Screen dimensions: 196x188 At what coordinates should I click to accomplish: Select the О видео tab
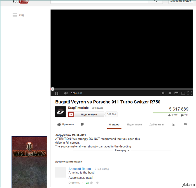pyautogui.click(x=114, y=125)
